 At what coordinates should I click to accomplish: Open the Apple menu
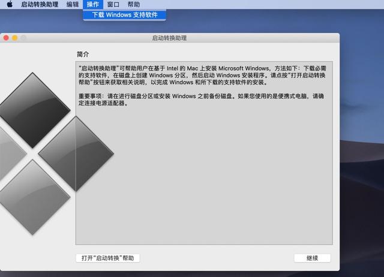(10, 4)
